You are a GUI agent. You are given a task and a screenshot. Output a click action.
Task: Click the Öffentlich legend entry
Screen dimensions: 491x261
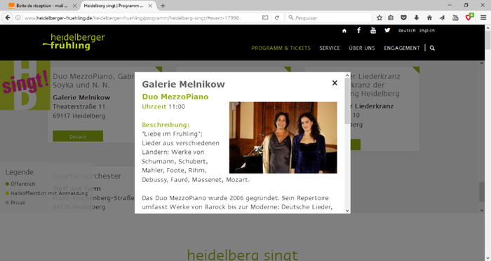pyautogui.click(x=20, y=184)
